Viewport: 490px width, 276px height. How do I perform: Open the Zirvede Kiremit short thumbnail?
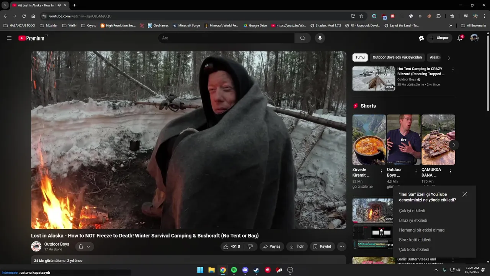[x=369, y=140]
